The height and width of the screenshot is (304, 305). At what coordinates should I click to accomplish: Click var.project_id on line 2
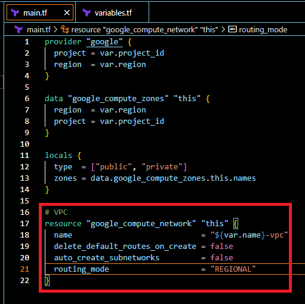click(132, 53)
